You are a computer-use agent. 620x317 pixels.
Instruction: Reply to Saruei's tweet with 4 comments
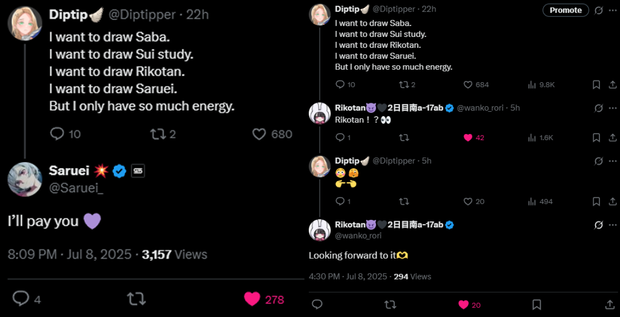pos(21,299)
